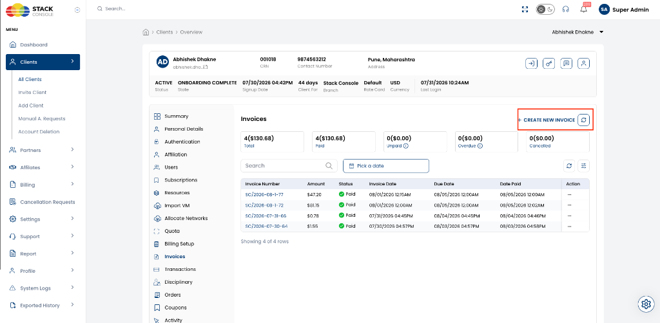This screenshot has width=660, height=323.
Task: Click the home breadcrumb icon
Action: [x=146, y=32]
